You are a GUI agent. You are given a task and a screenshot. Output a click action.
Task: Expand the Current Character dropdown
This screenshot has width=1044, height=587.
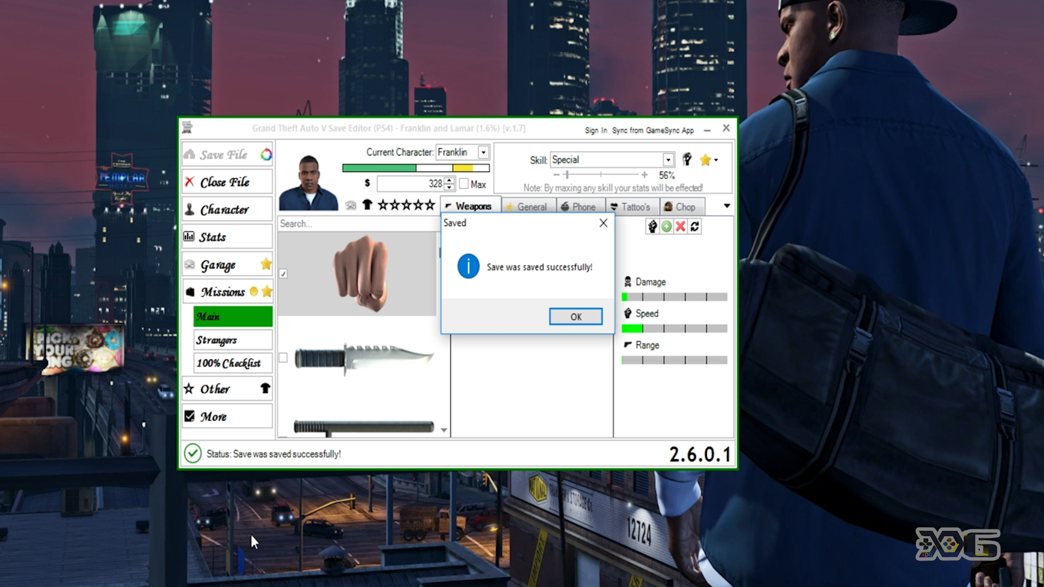[x=484, y=151]
